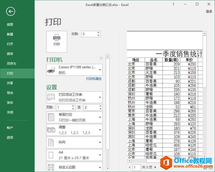Increase number of copies with up arrow
The width and height of the screenshot is (215, 172).
click(98, 33)
